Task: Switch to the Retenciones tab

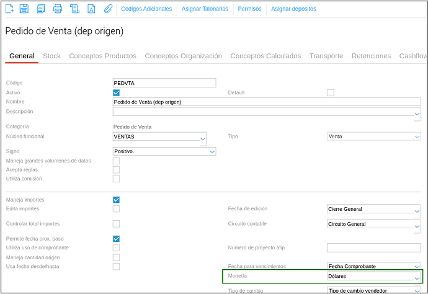Action: [x=371, y=56]
